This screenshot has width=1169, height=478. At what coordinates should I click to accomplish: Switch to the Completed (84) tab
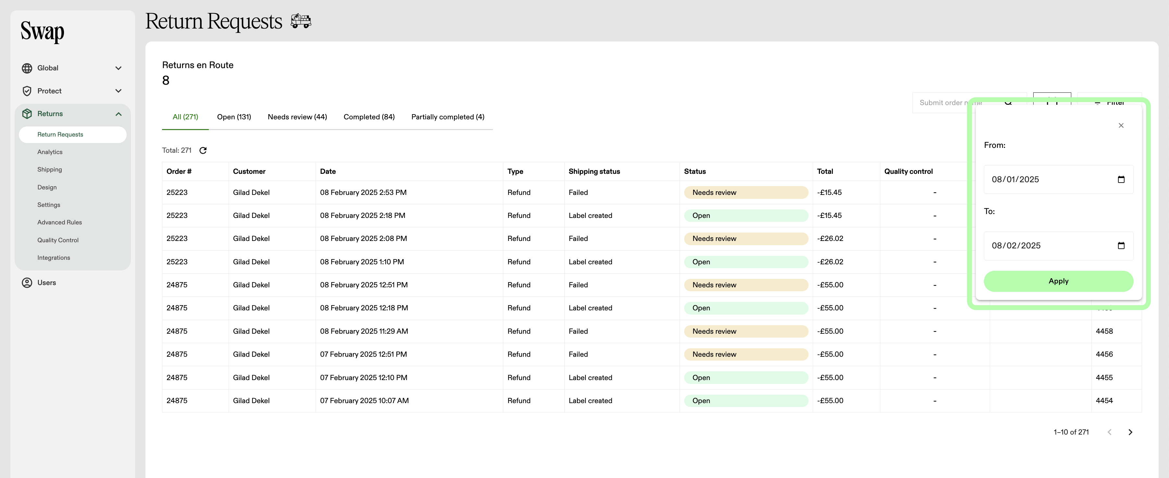(x=369, y=117)
